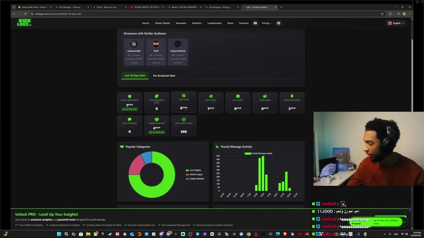Open browser extensions puzzle icon
424x238 pixels.
tap(390, 14)
